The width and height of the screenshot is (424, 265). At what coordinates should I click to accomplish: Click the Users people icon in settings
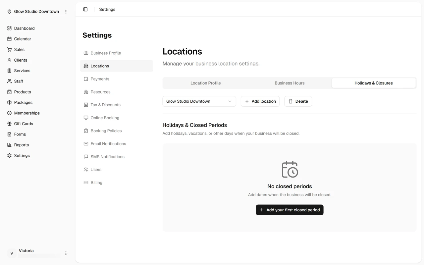(x=86, y=170)
